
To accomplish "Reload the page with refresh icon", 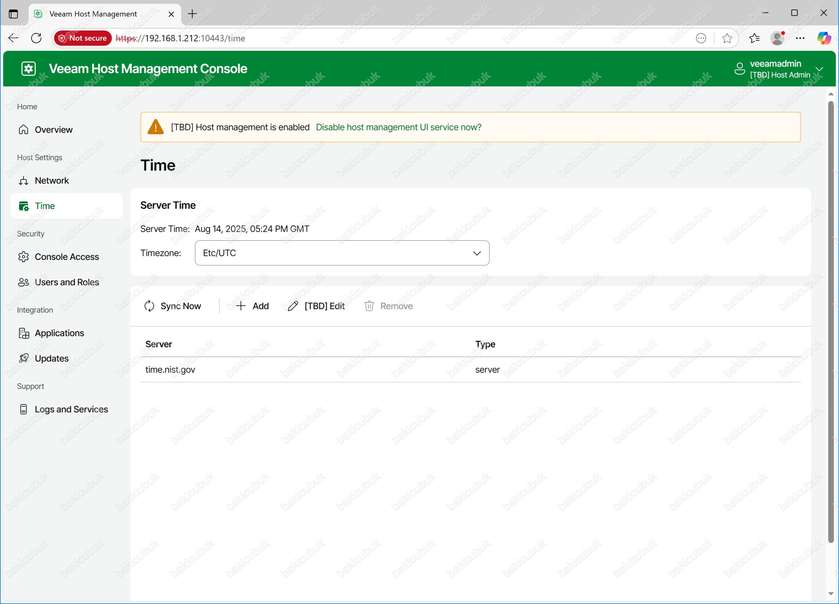I will pos(36,38).
